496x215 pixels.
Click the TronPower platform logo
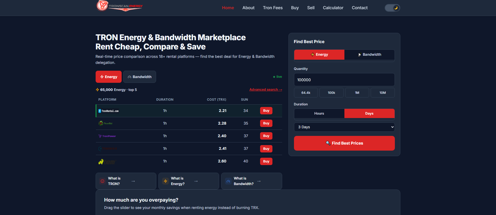[107, 136]
